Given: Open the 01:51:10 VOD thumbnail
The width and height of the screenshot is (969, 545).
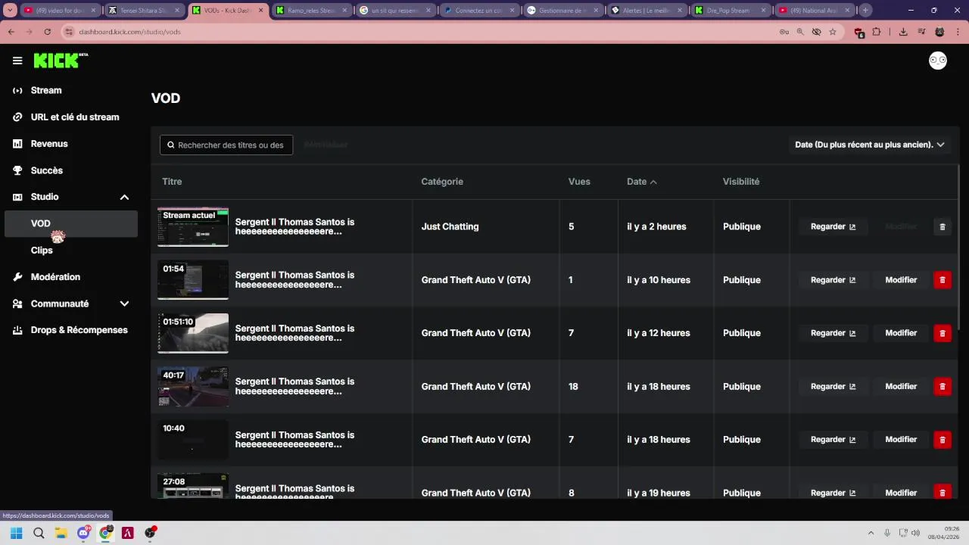Looking at the screenshot, I should click(193, 333).
